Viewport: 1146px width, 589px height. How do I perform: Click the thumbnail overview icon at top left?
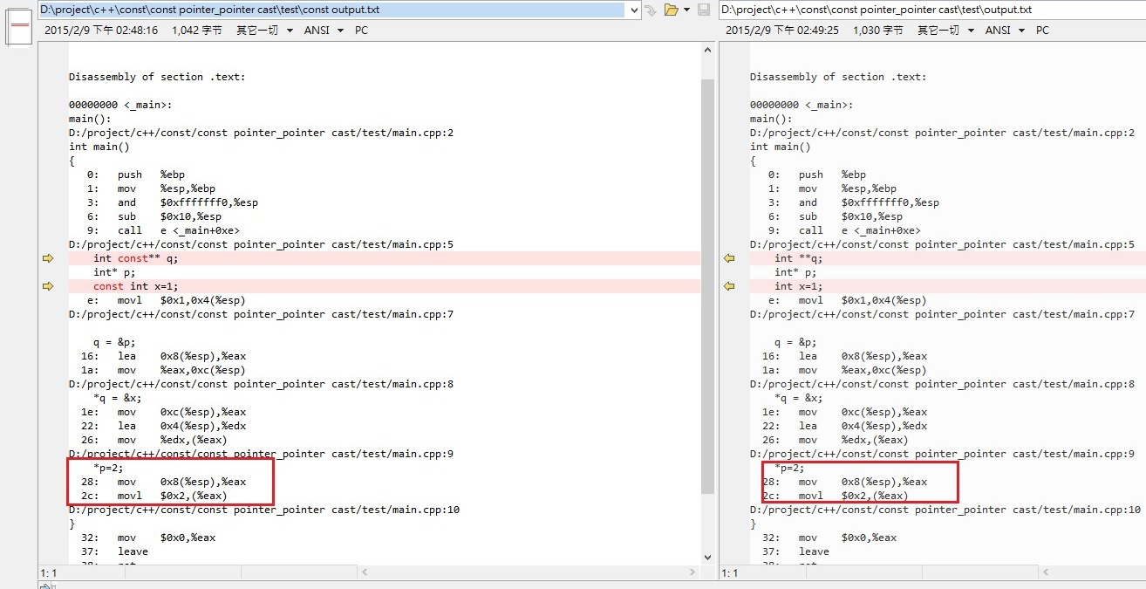click(x=19, y=24)
